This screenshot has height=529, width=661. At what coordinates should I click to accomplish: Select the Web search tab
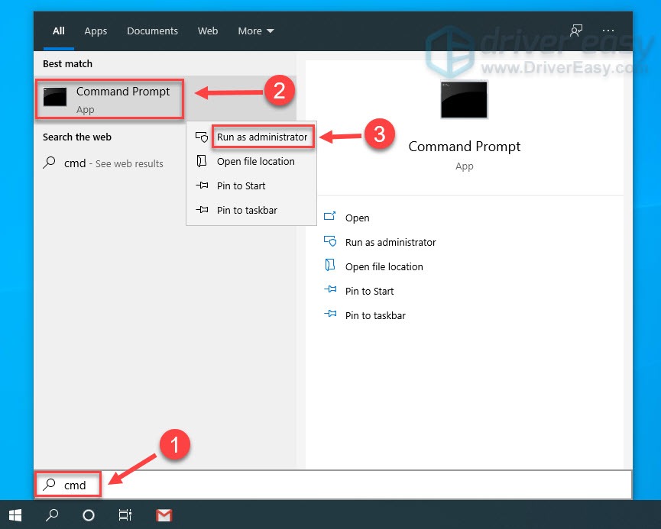click(207, 31)
